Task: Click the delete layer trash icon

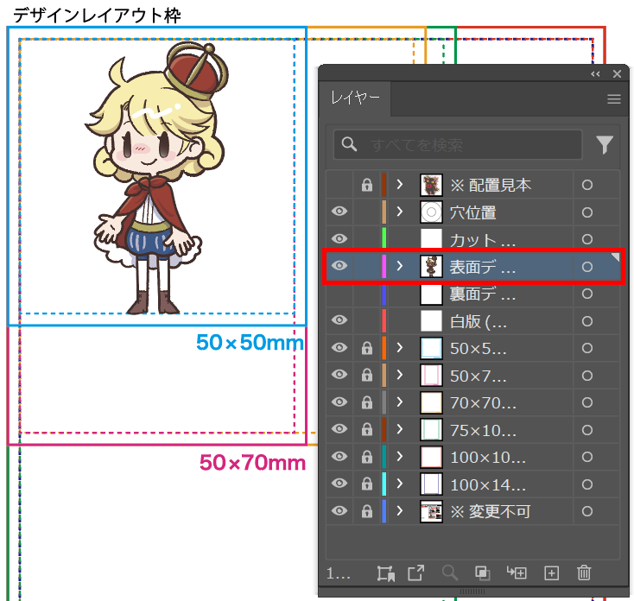Action: (x=584, y=573)
